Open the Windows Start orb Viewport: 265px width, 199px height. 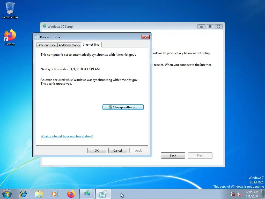click(x=7, y=194)
